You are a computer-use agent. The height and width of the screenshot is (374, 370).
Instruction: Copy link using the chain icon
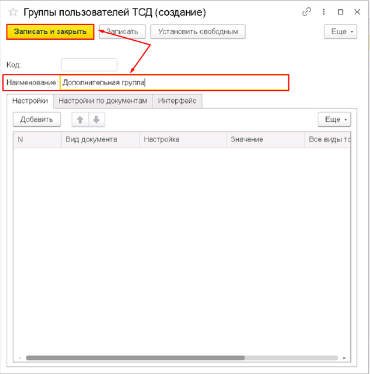click(x=308, y=12)
